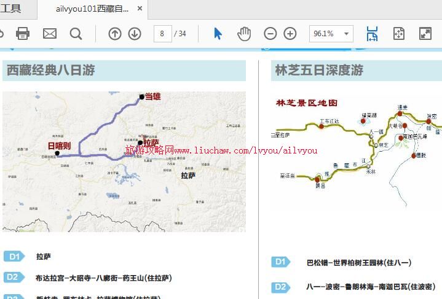
Task: Select the ailvyou101西藏自... document tab
Action: pyautogui.click(x=92, y=9)
